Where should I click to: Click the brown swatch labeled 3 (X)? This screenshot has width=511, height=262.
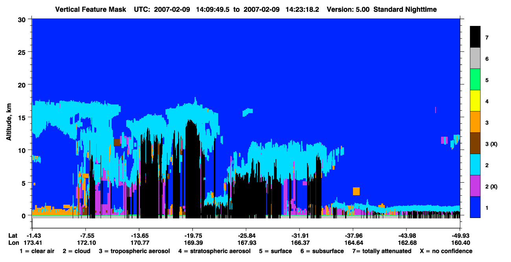[475, 143]
